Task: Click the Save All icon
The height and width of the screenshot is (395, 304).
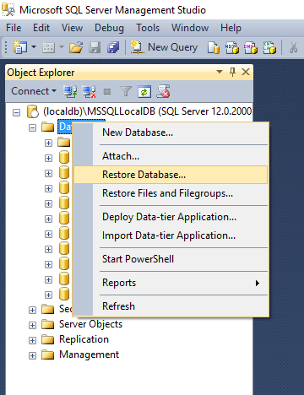Action: pos(113,47)
